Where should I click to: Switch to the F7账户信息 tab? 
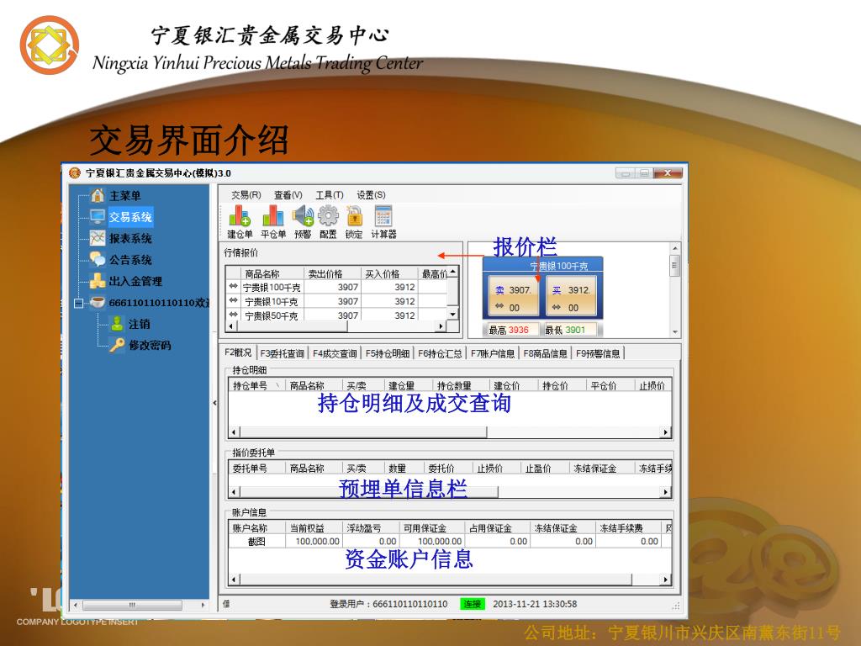tap(493, 354)
